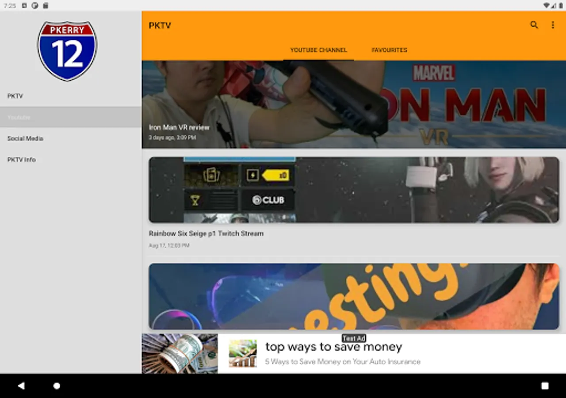Click the clock time in status bar

(9, 6)
